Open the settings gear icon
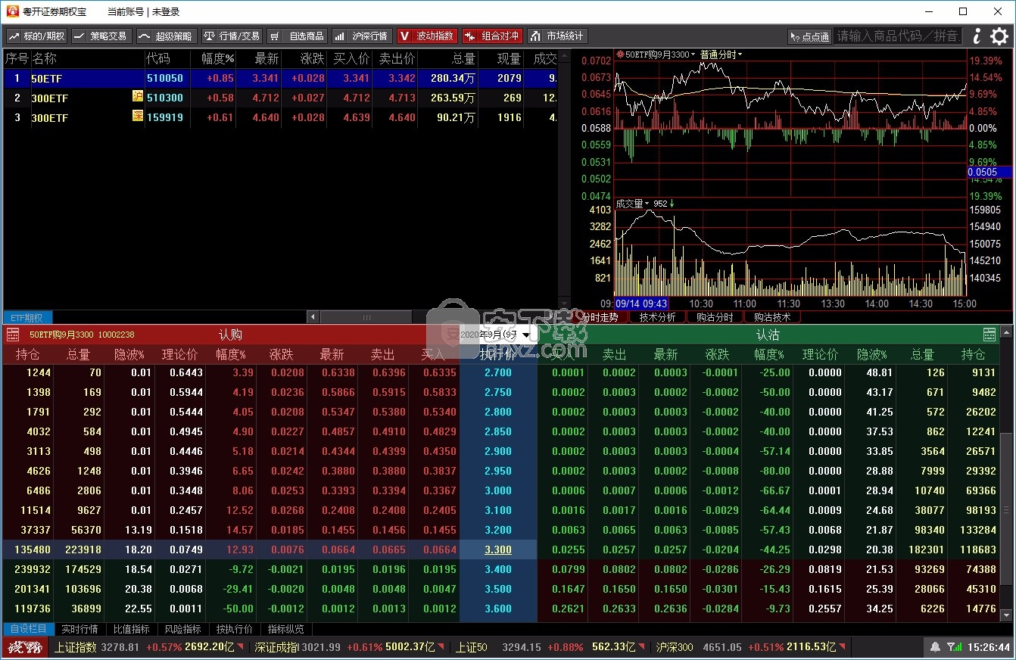Screen dimensions: 1016x660 click(x=999, y=36)
